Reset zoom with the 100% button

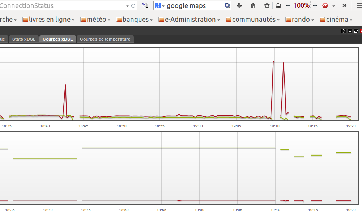click(301, 5)
